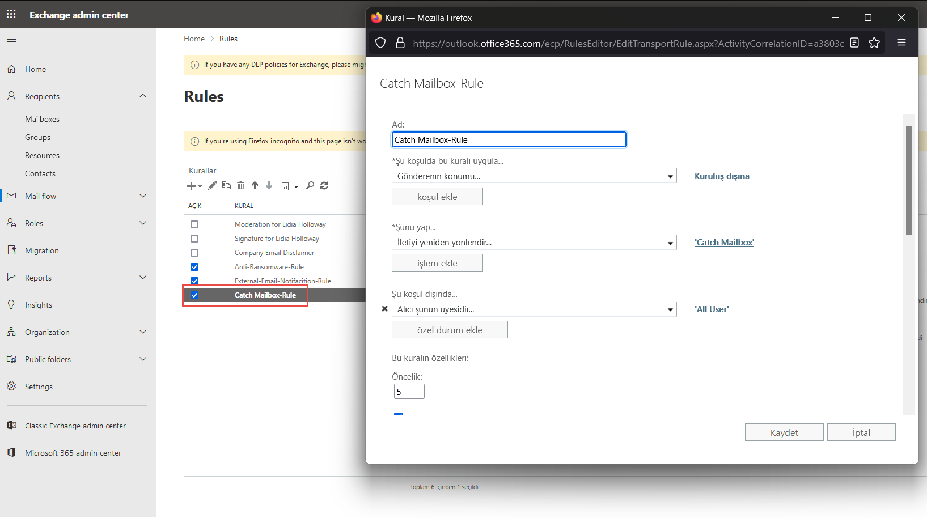This screenshot has width=927, height=518.
Task: Open Groups under Recipients
Action: [x=37, y=137]
